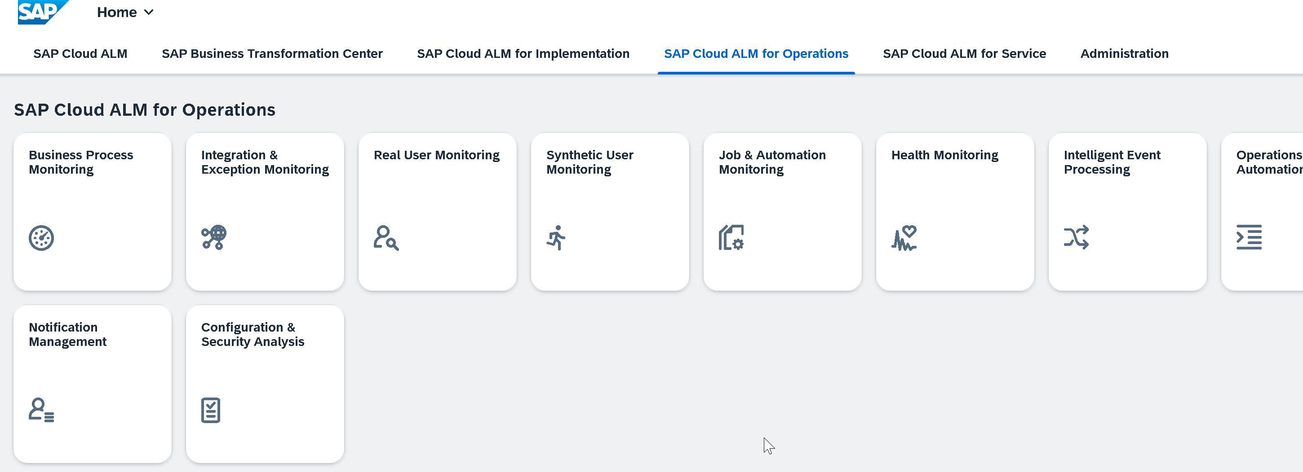Viewport: 1303px width, 472px height.
Task: Click the Job & Automation Monitoring gear icon
Action: pos(731,237)
